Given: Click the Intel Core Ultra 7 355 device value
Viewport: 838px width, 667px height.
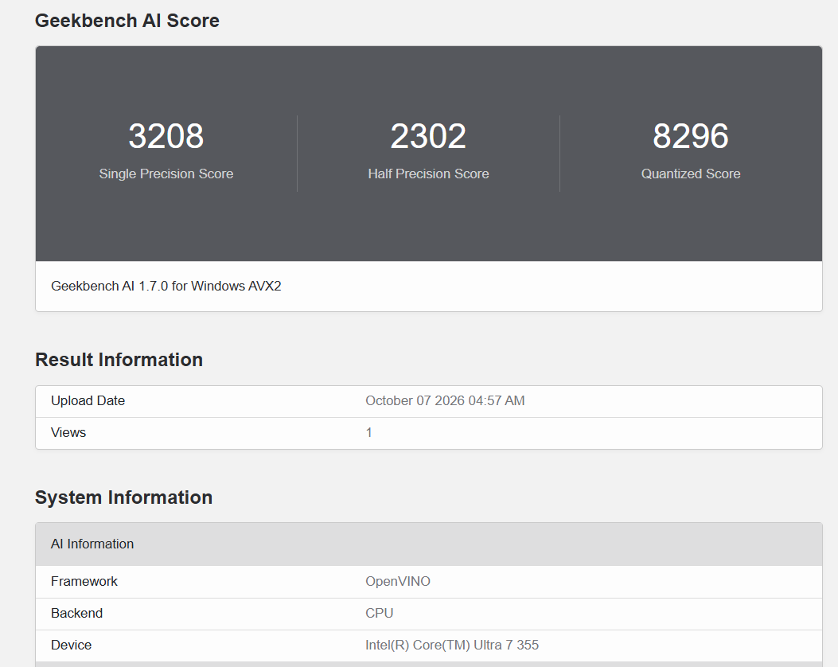Looking at the screenshot, I should pyautogui.click(x=451, y=645).
